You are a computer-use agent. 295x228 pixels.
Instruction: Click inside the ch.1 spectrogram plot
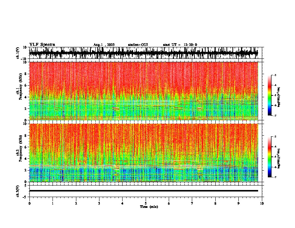[143, 91]
